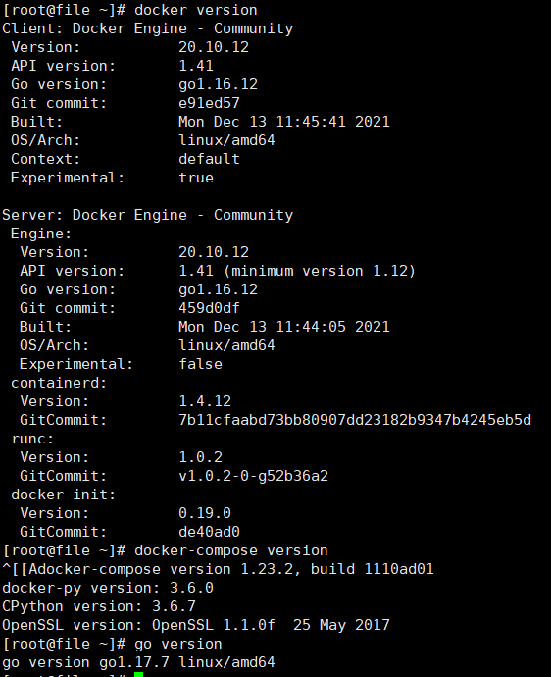Click the 'go version go1.17.7 linux/amd64' output
The width and height of the screenshot is (551, 677).
point(138,662)
